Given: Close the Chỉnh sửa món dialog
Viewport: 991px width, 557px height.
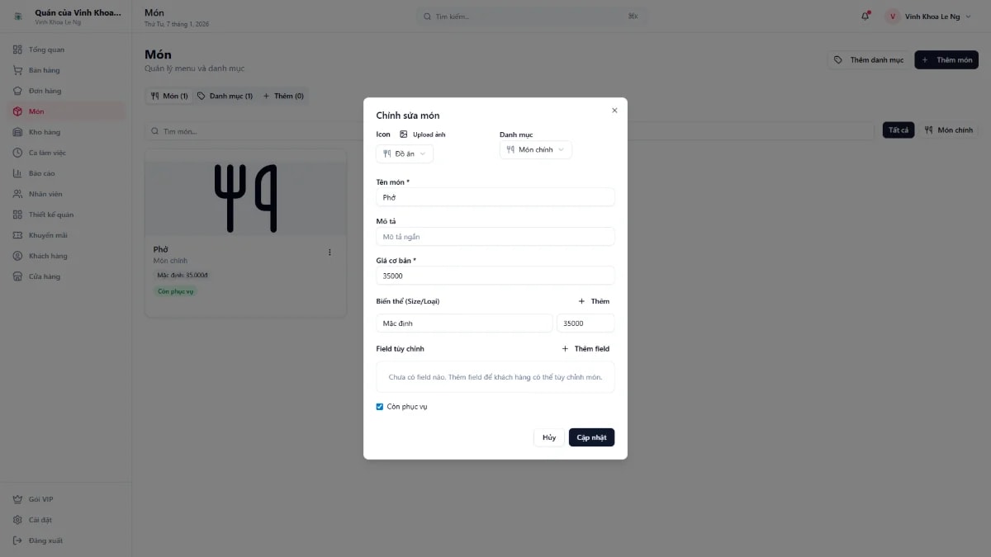Looking at the screenshot, I should (x=614, y=111).
